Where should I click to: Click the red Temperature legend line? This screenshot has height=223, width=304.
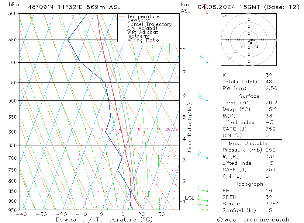(121, 16)
